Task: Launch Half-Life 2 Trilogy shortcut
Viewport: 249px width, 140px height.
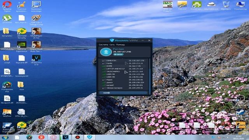Action: 36,20
